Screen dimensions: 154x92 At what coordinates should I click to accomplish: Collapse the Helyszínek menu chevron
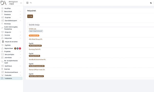[20, 38]
